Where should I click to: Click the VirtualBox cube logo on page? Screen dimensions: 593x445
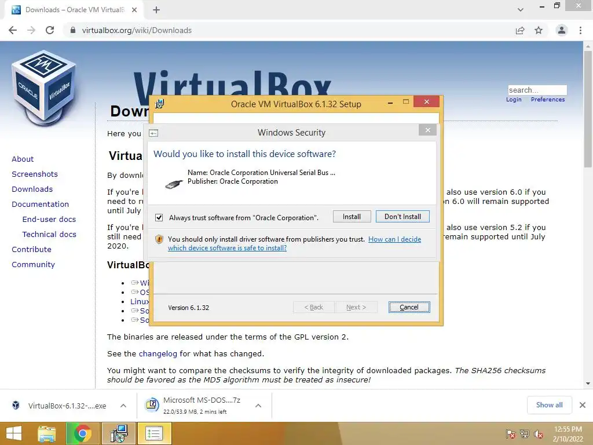pyautogui.click(x=44, y=88)
